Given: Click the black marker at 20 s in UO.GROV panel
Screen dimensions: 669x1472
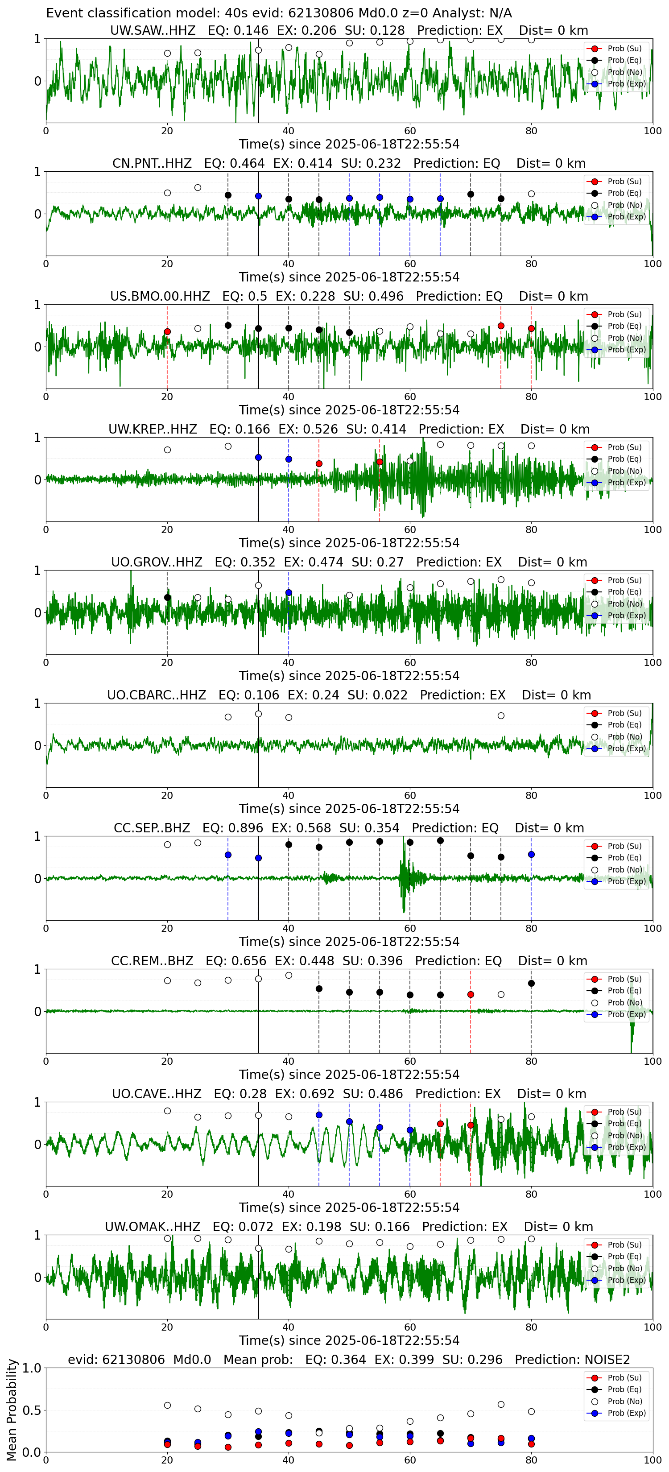Looking at the screenshot, I should 167,597.
